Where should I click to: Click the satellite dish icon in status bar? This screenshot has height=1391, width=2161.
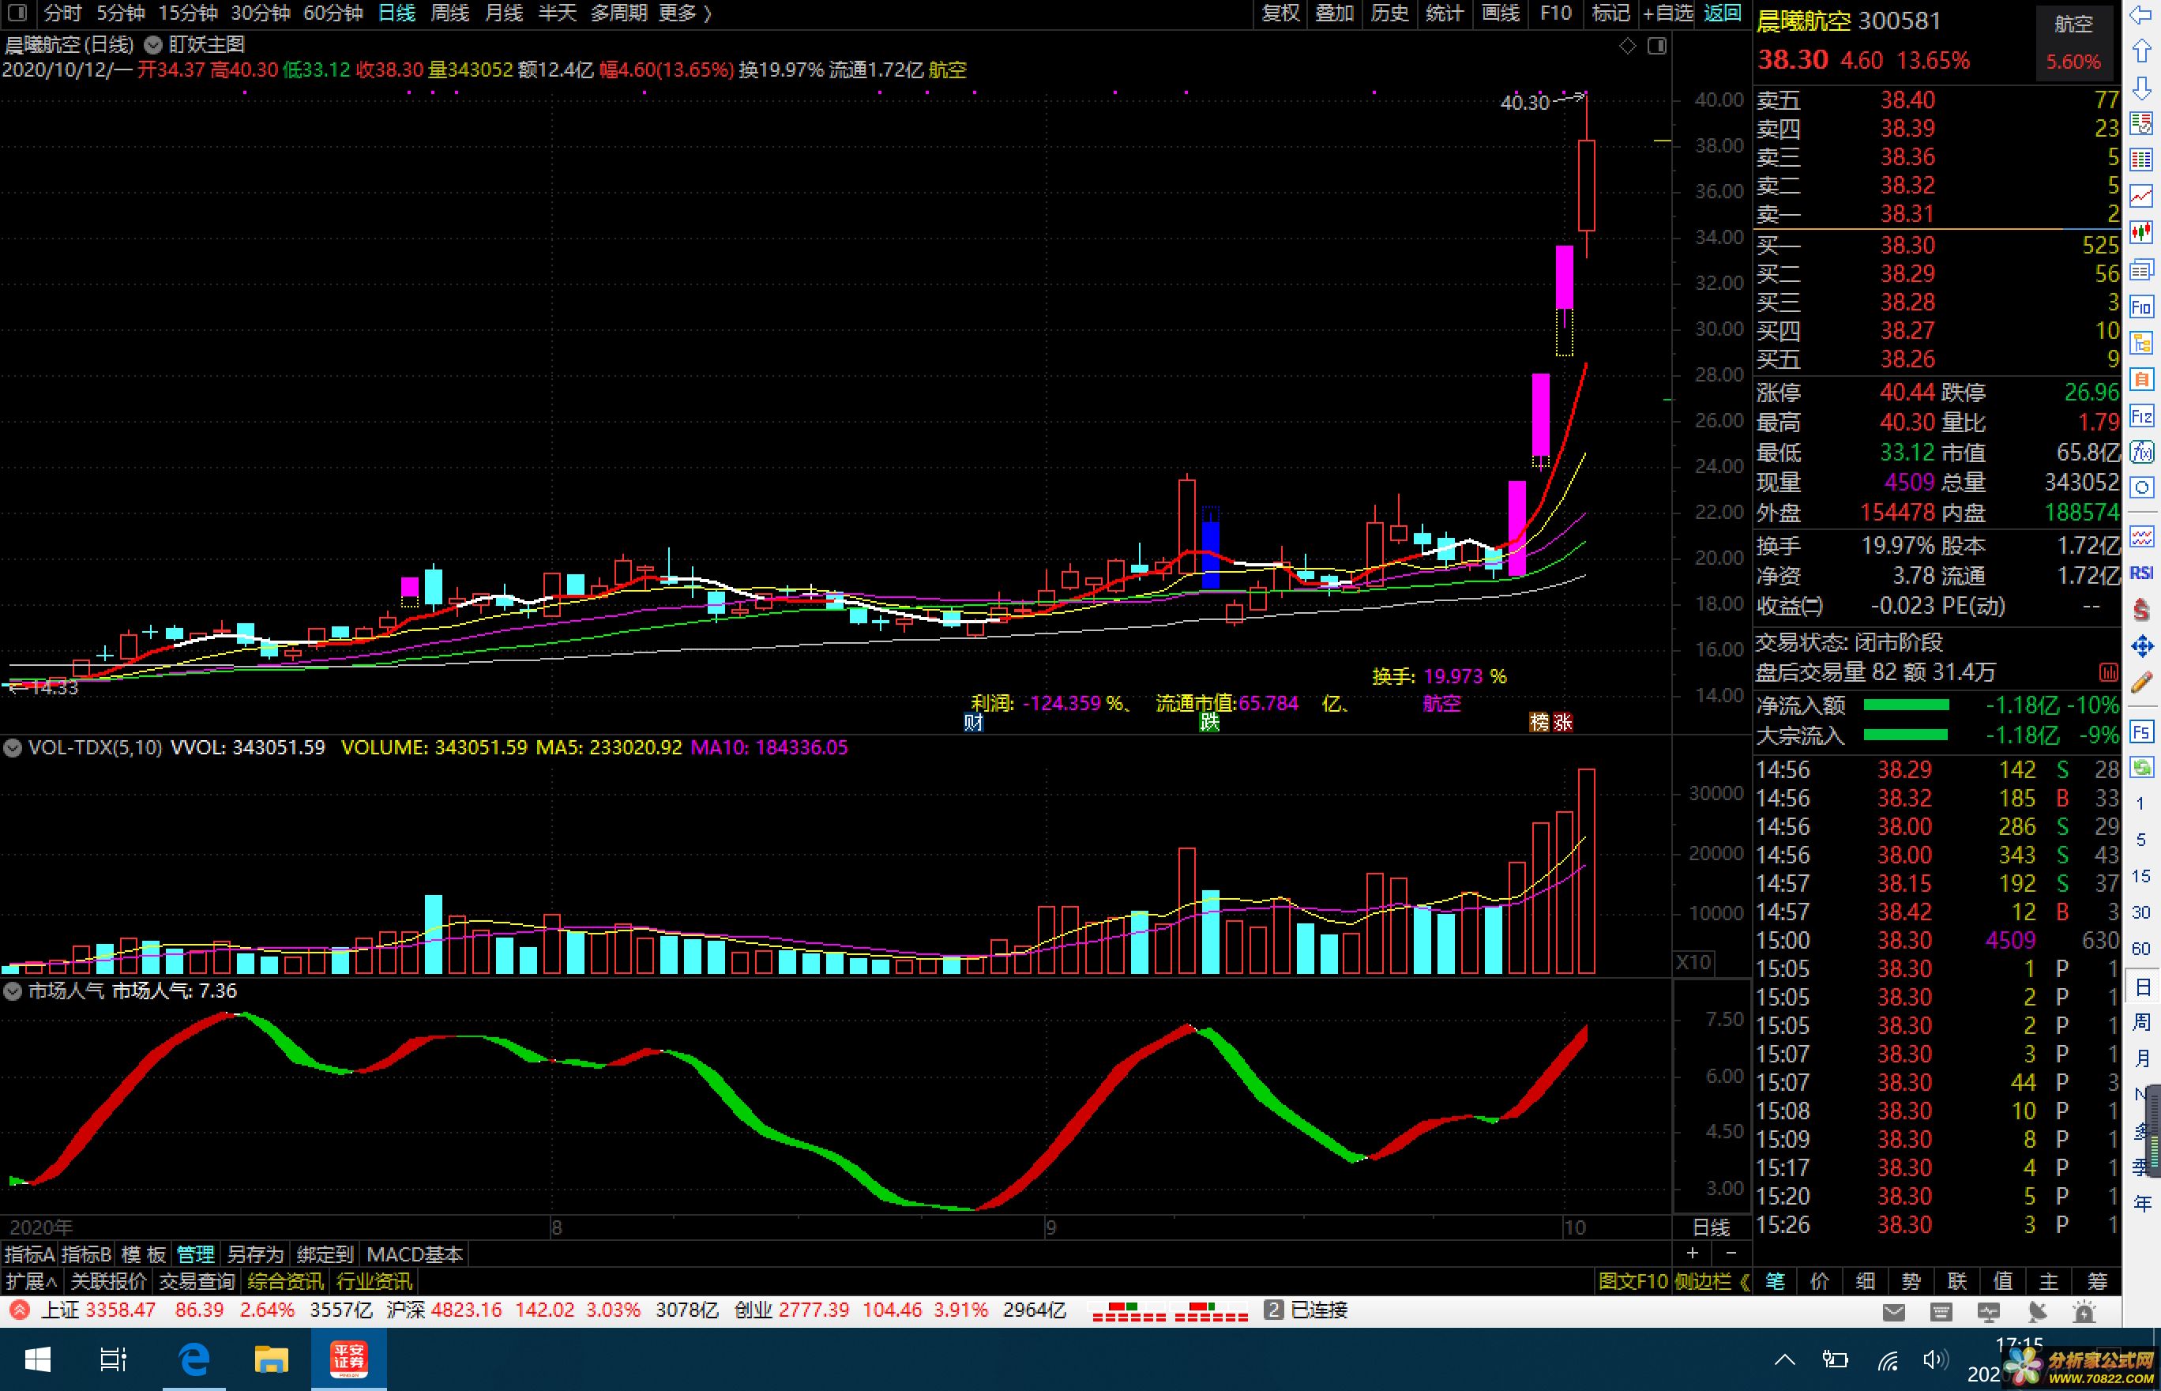click(x=2037, y=1311)
